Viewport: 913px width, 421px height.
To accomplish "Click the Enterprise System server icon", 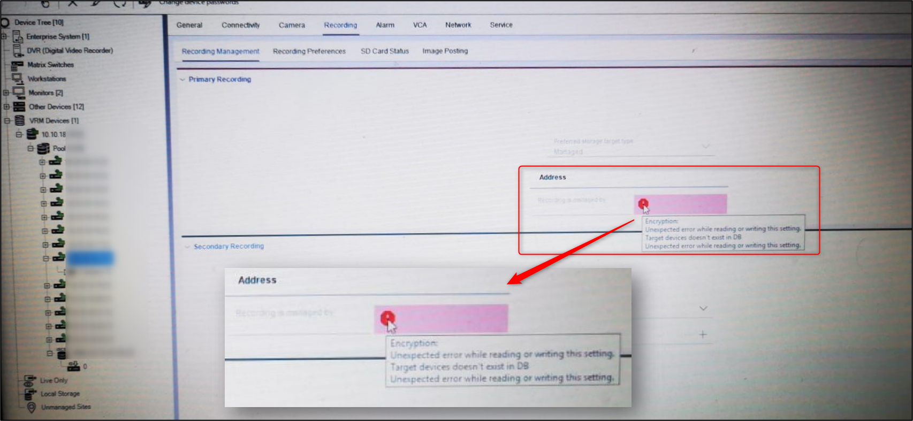I will (x=17, y=36).
